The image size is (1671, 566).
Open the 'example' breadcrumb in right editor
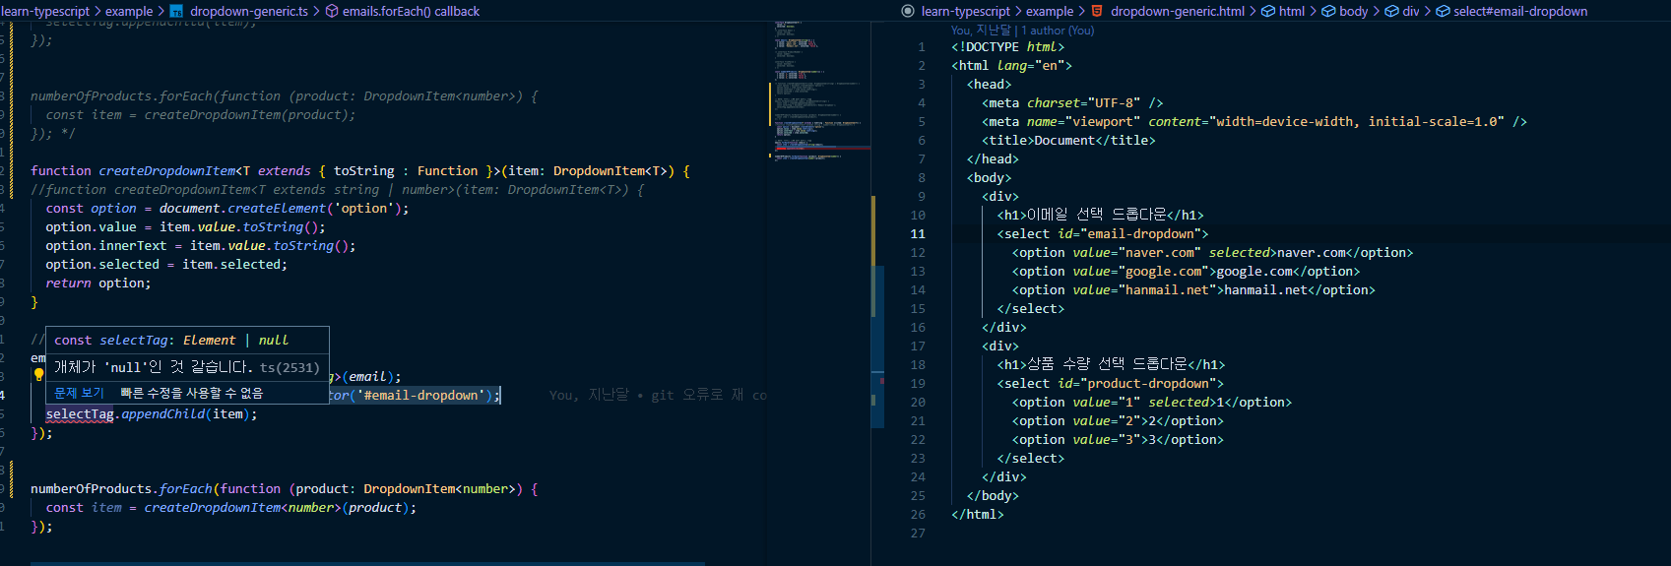tap(1050, 11)
